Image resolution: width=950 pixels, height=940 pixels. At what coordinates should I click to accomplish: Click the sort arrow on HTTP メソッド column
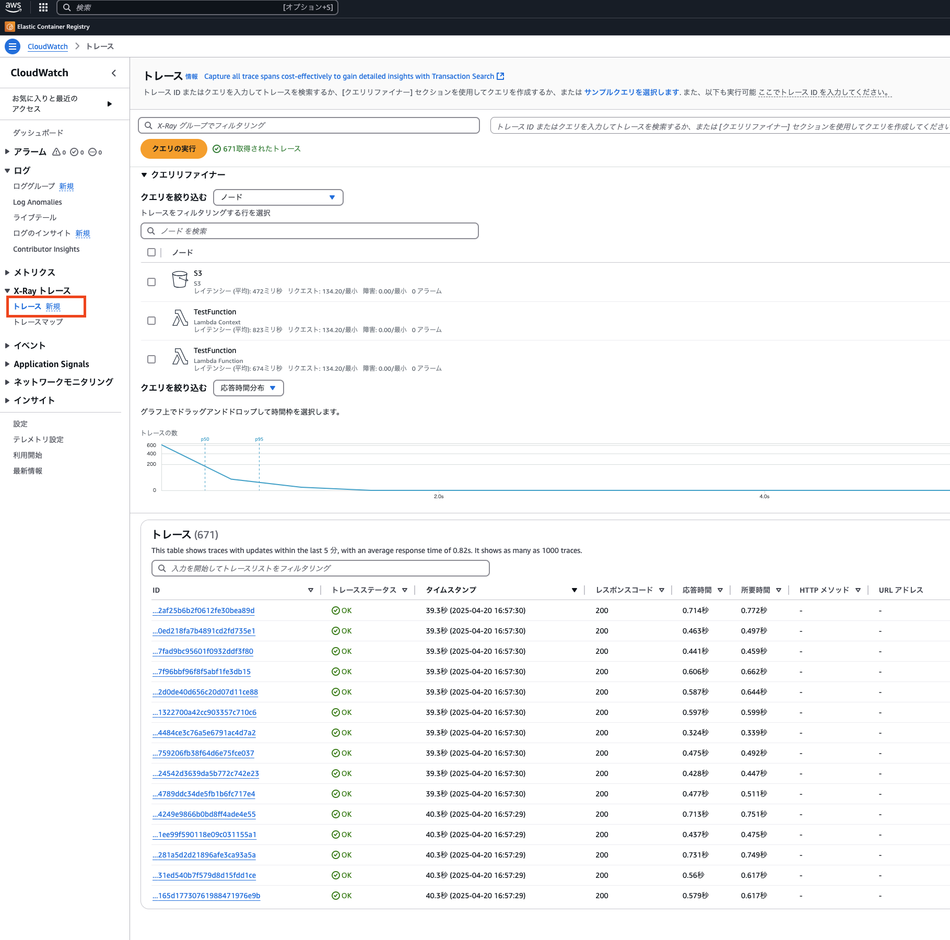[858, 590]
